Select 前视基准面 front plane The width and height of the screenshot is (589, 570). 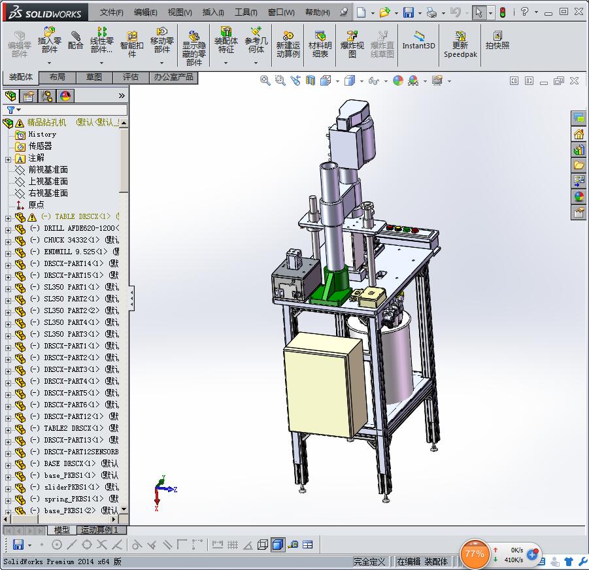tap(48, 169)
